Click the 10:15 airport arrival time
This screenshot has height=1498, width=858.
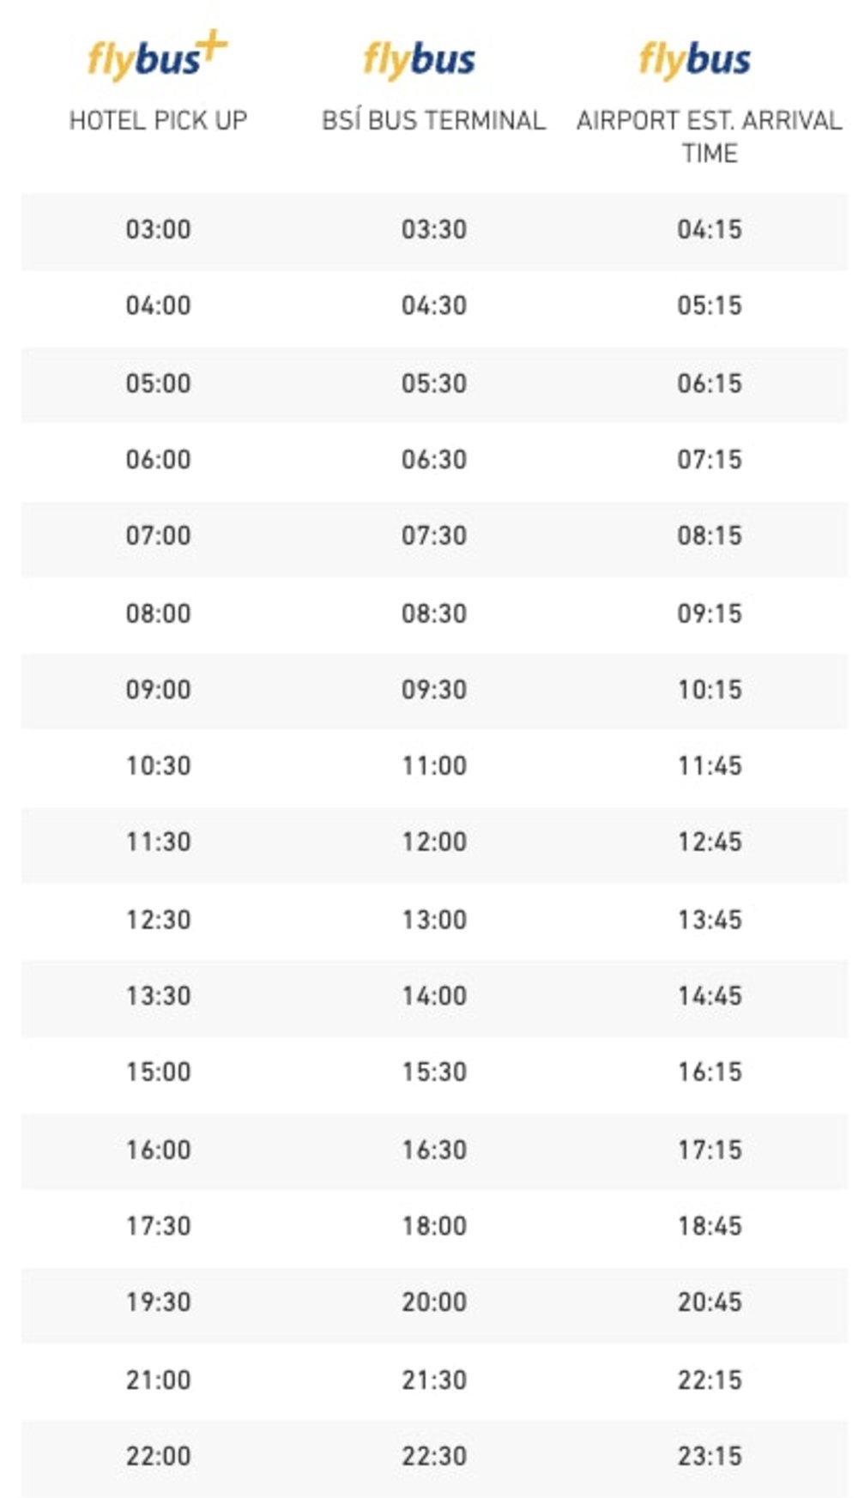709,689
